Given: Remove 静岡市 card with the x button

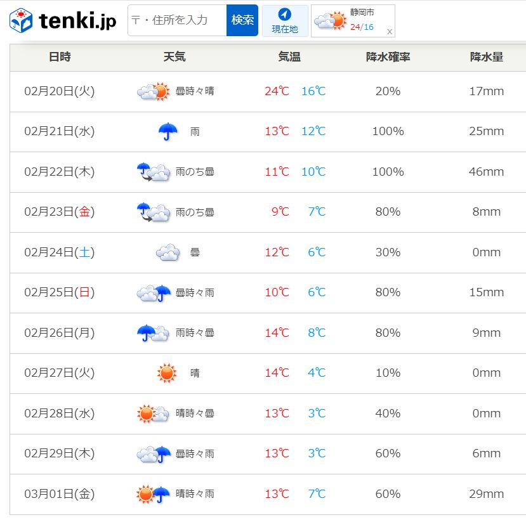Looking at the screenshot, I should [x=390, y=31].
